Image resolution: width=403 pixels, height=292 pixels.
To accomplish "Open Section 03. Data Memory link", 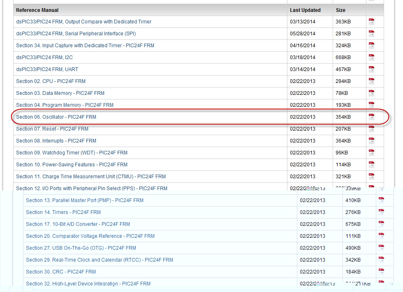I will (60, 93).
